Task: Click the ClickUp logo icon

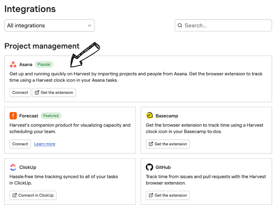Action: click(13, 167)
